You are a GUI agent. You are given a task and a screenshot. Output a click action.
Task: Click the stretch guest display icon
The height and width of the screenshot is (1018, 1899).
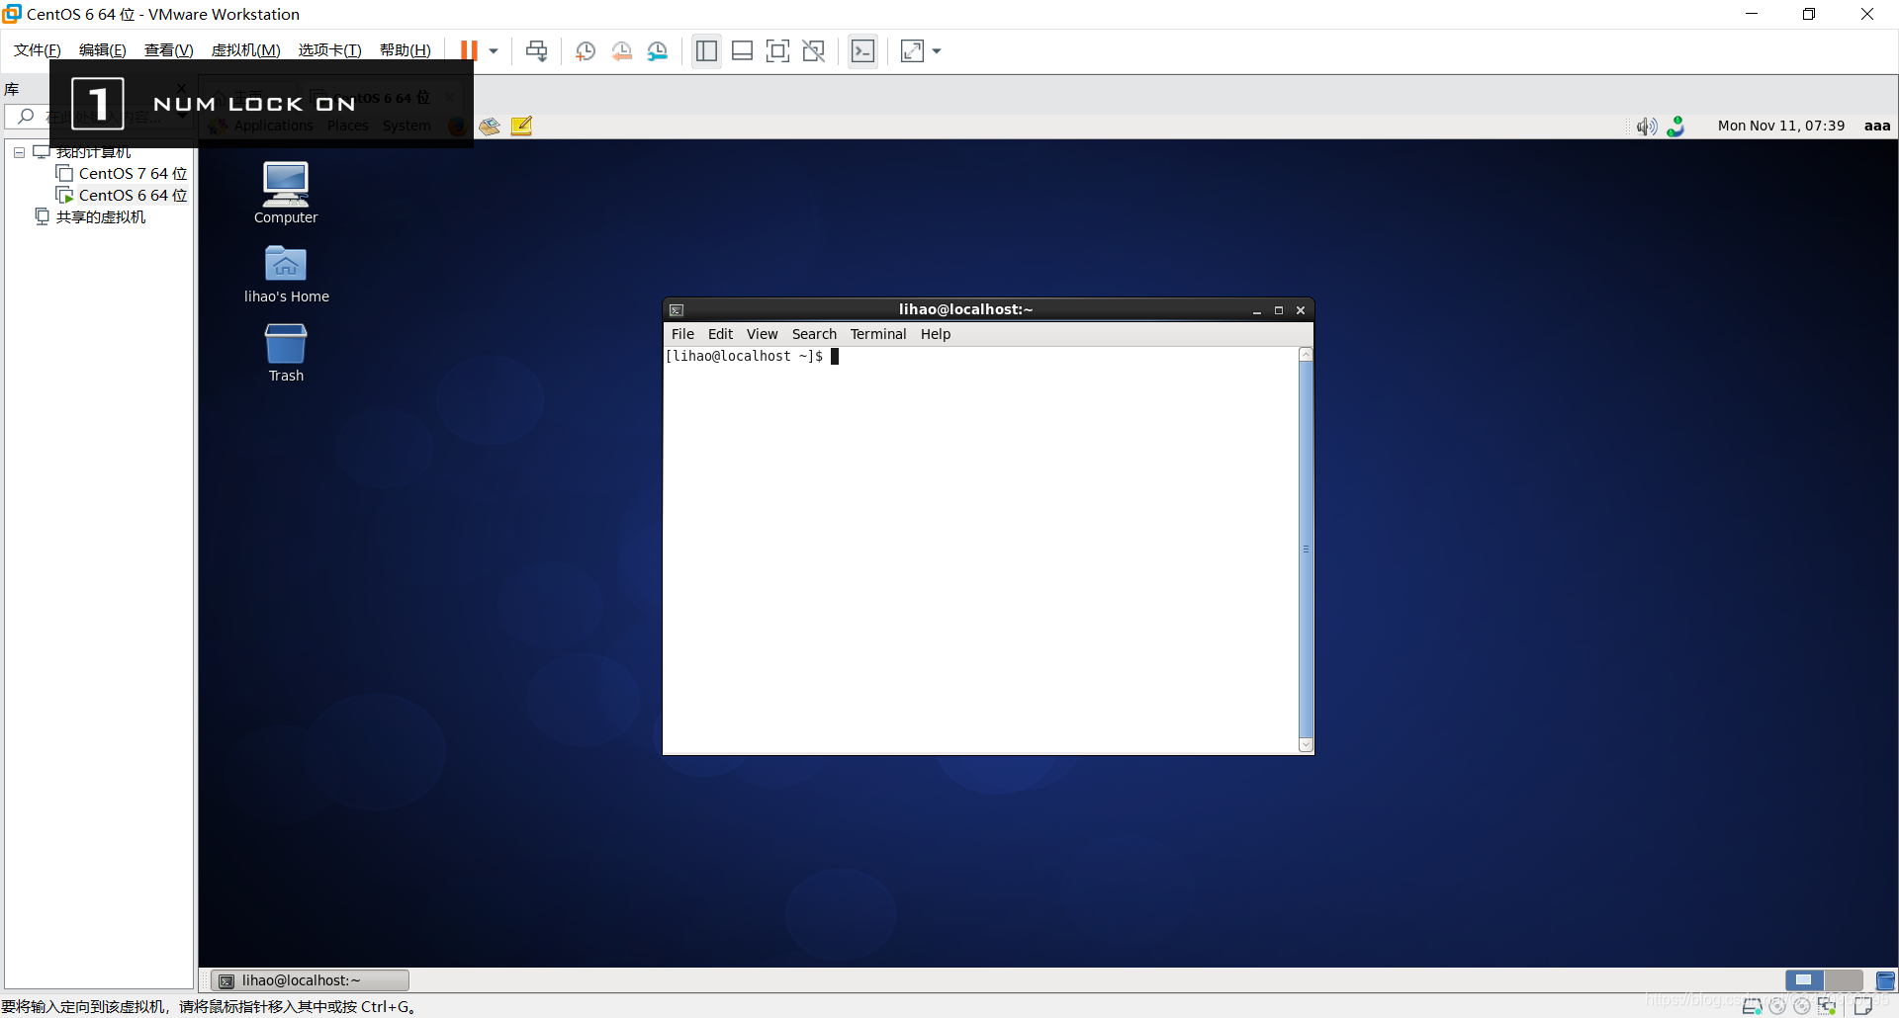(912, 51)
